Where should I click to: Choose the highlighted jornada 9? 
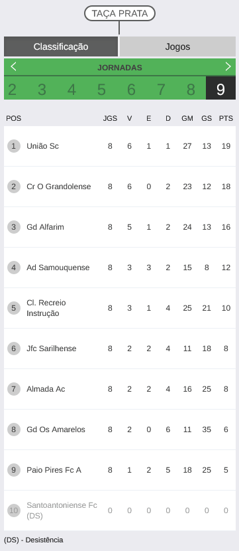[220, 88]
